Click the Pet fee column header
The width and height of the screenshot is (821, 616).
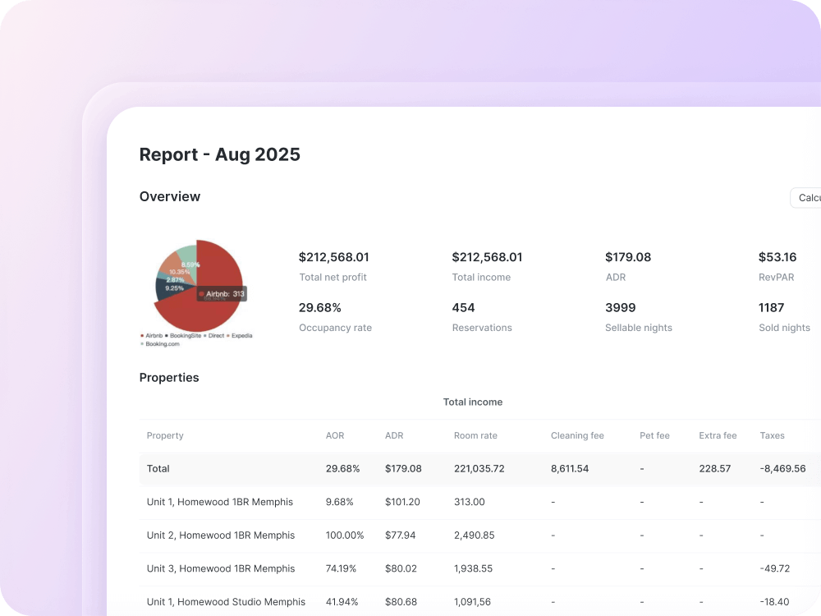pos(655,435)
